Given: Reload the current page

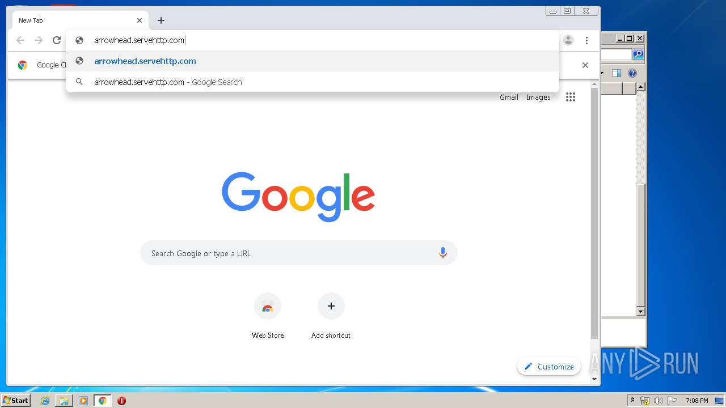Looking at the screenshot, I should 57,40.
